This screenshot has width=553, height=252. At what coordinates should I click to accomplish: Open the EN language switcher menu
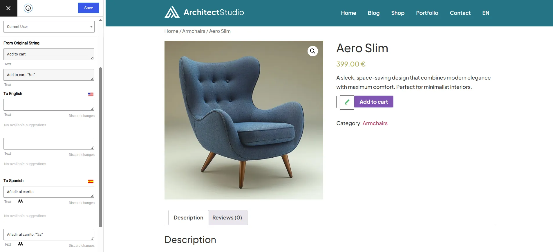tap(486, 13)
